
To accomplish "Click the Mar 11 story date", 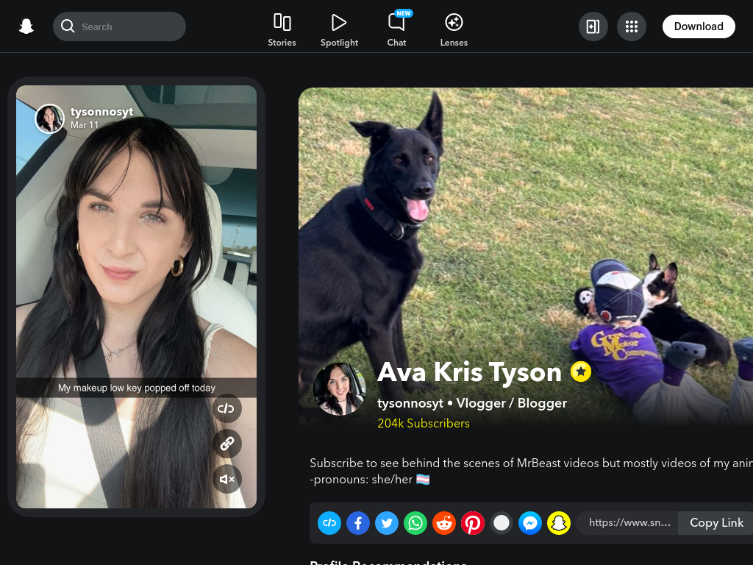I will [85, 125].
